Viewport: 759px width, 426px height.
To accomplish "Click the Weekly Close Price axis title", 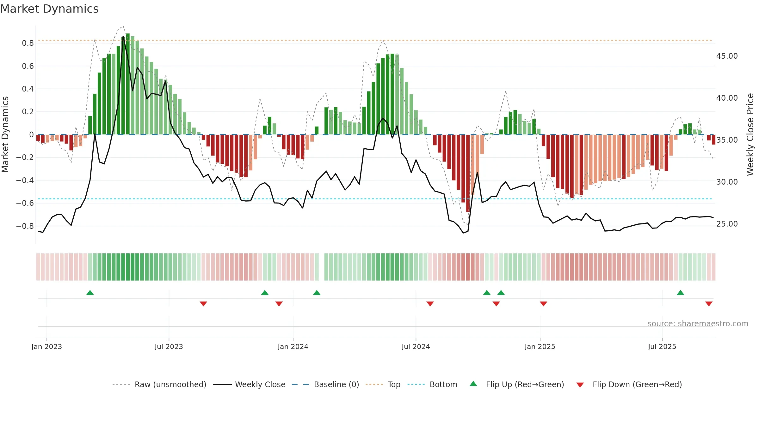I will (750, 134).
